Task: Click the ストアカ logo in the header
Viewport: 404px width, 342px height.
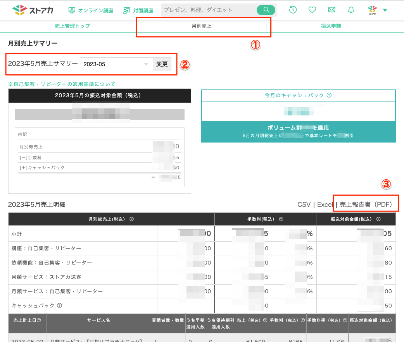Action: [33, 10]
